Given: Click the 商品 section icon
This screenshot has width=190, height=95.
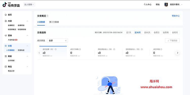Looking at the screenshot, I should (6, 67).
